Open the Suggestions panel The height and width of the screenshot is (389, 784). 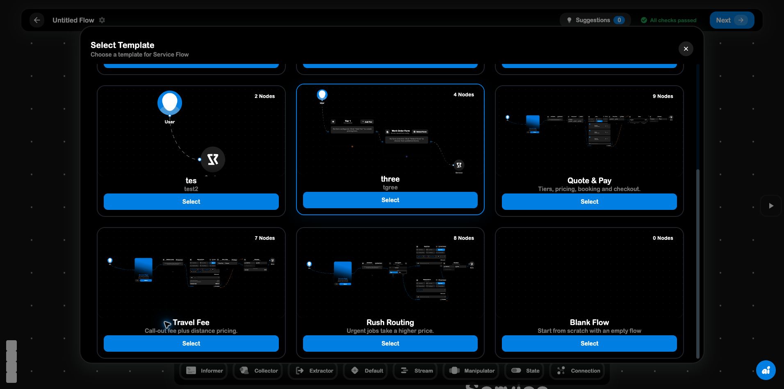pos(595,20)
